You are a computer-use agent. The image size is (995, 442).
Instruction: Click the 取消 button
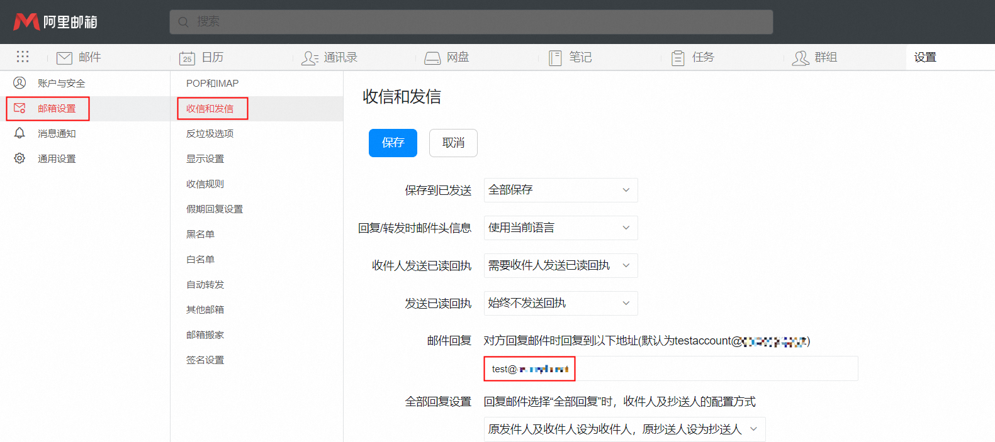click(453, 143)
